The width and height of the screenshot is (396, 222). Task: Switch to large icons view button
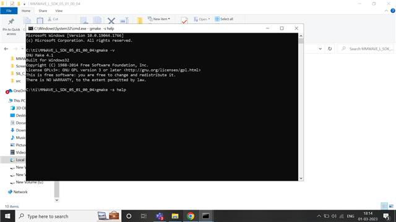coord(391,206)
